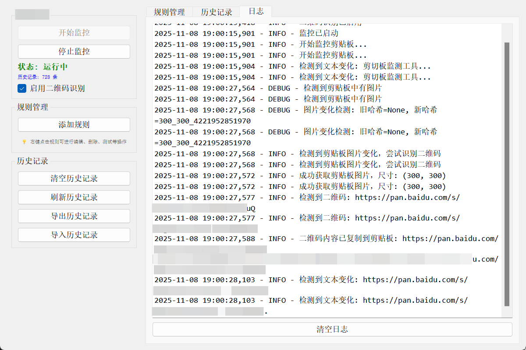Click the log line 监控已启动
Viewport: 526px width, 350px height.
(246, 33)
